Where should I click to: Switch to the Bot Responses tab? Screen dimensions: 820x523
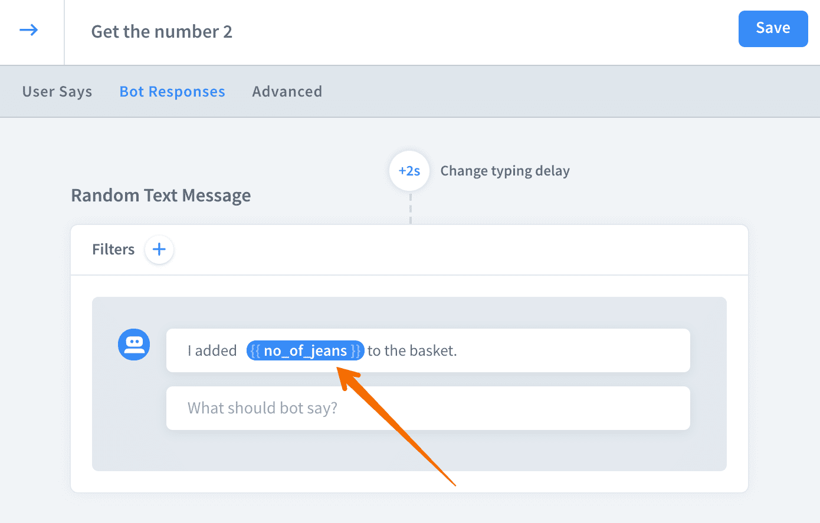[x=172, y=92]
